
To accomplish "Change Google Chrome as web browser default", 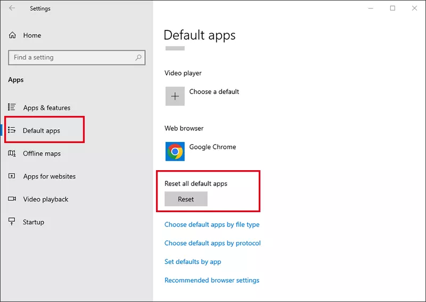I will [x=212, y=147].
